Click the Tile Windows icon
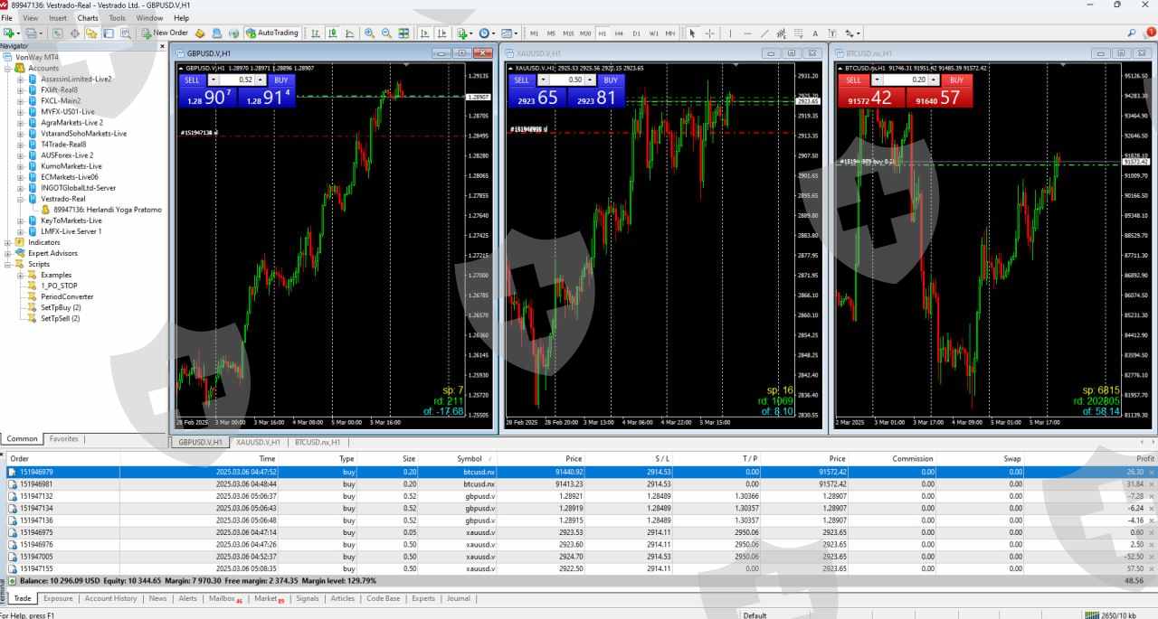1158x619 pixels. (x=403, y=33)
